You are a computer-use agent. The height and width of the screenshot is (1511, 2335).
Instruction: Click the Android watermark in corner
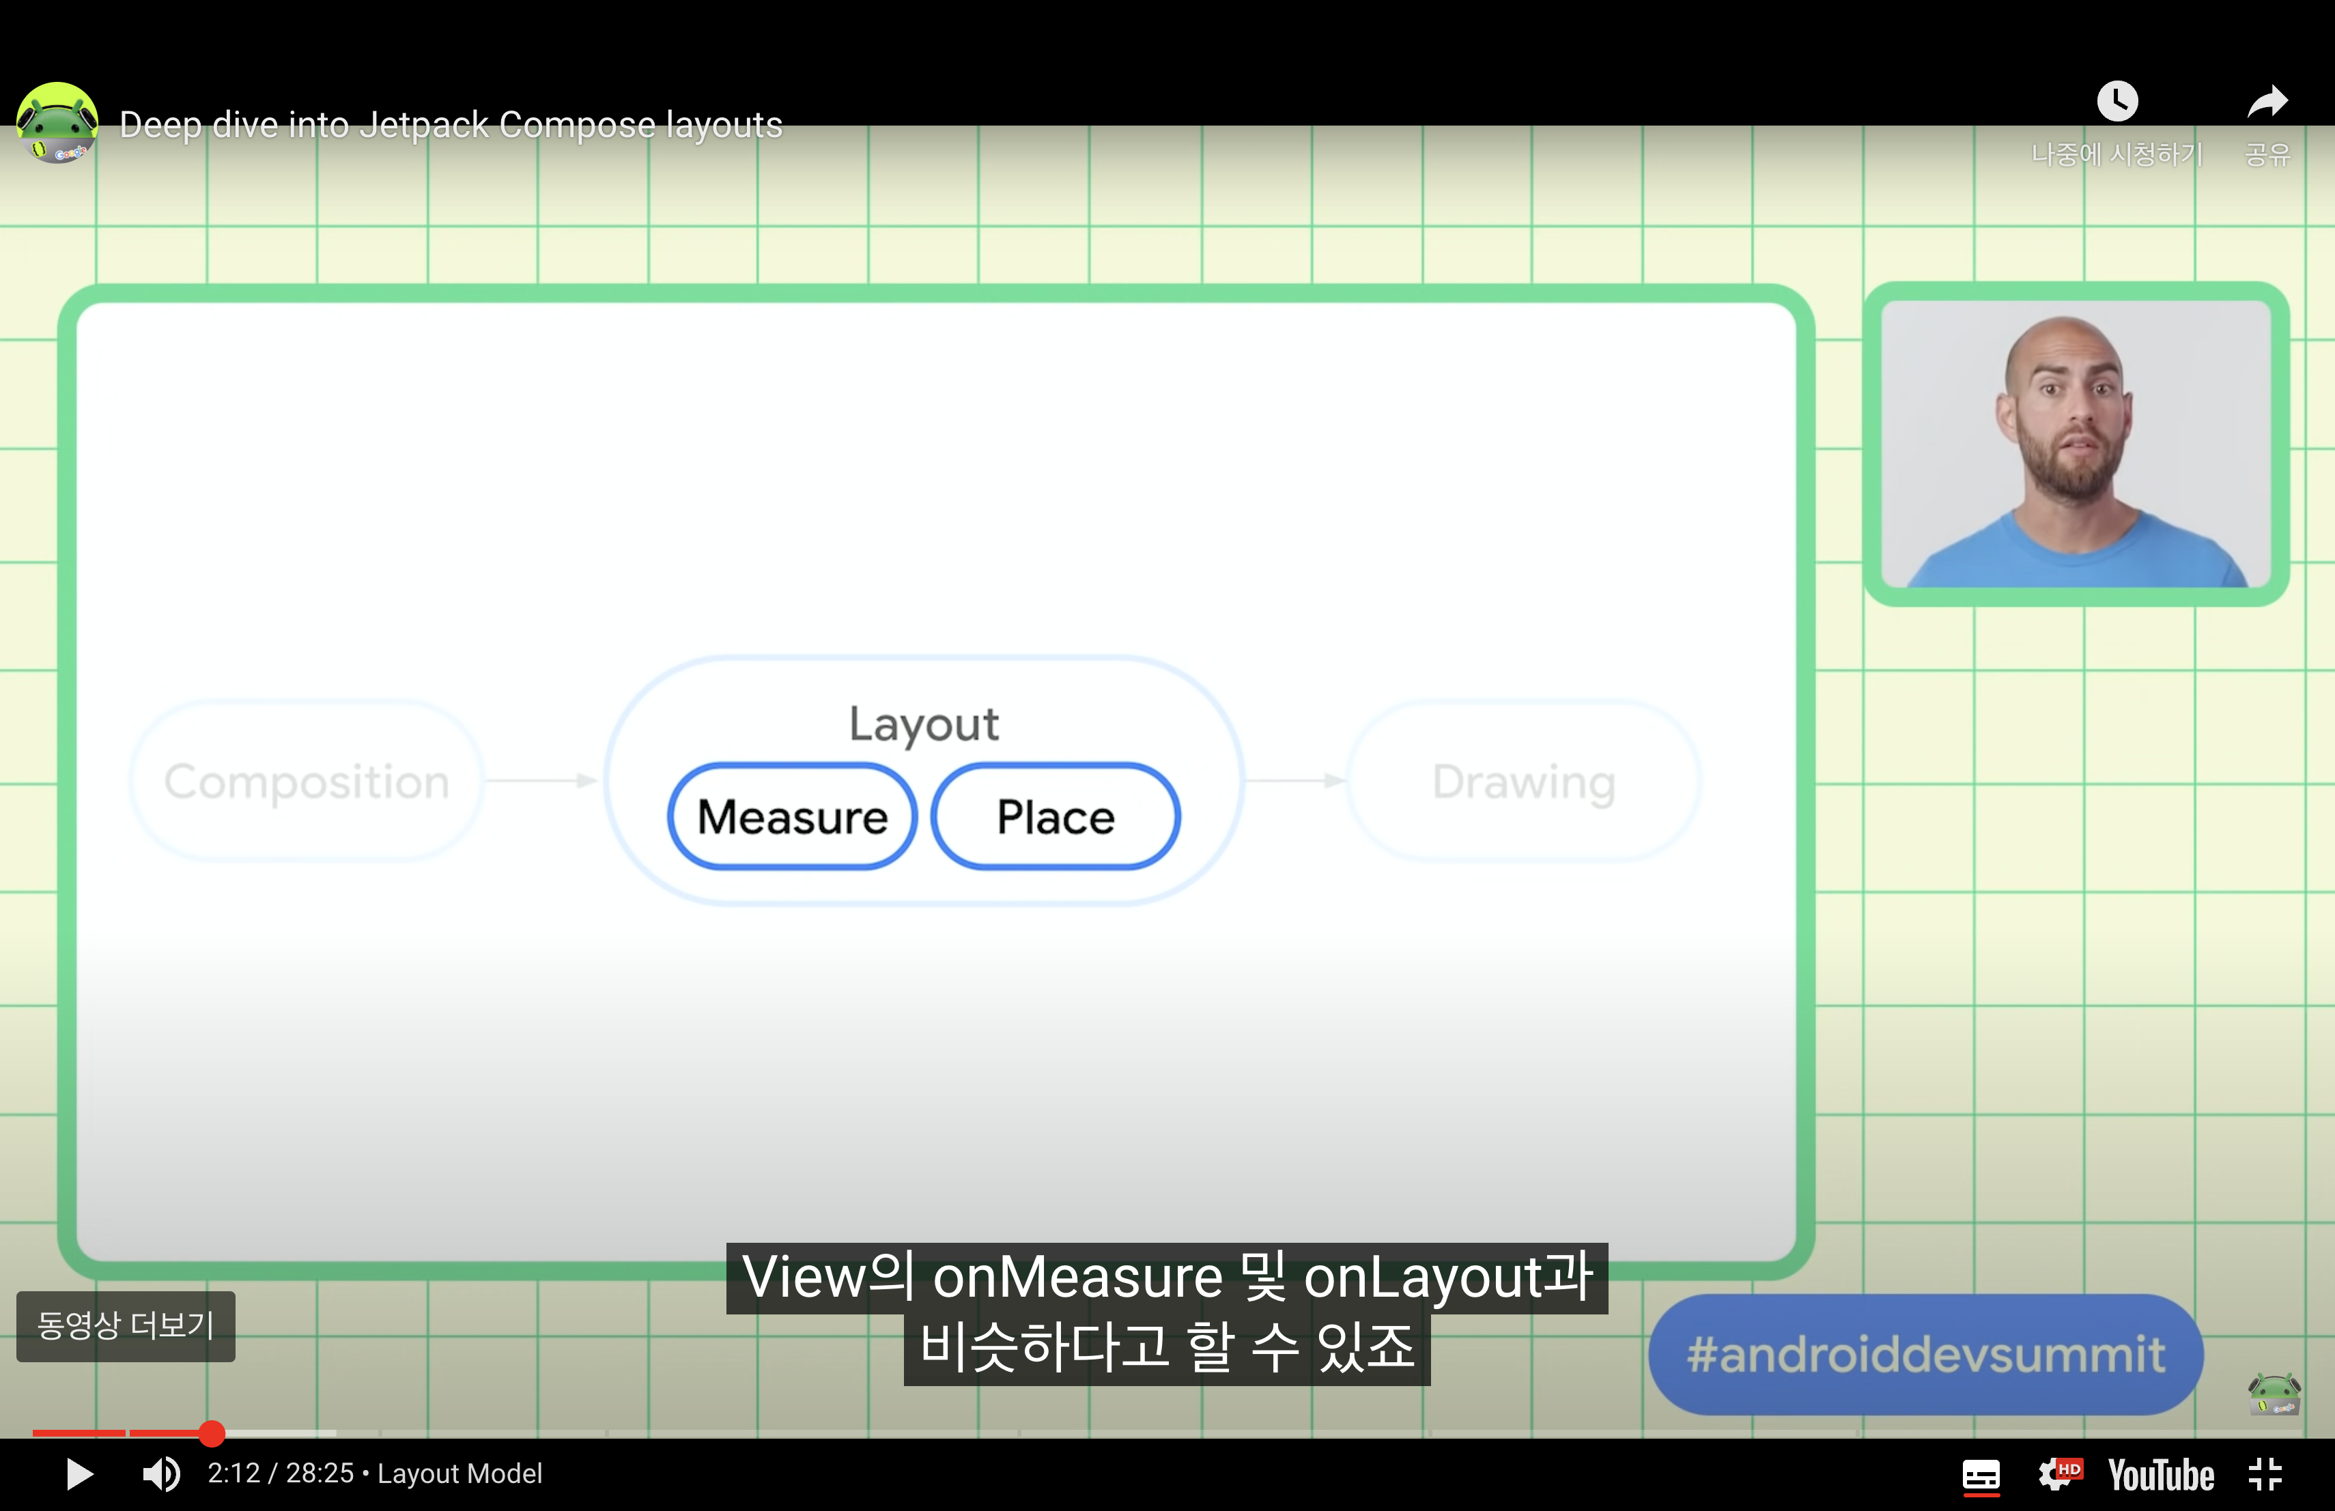(x=2273, y=1394)
